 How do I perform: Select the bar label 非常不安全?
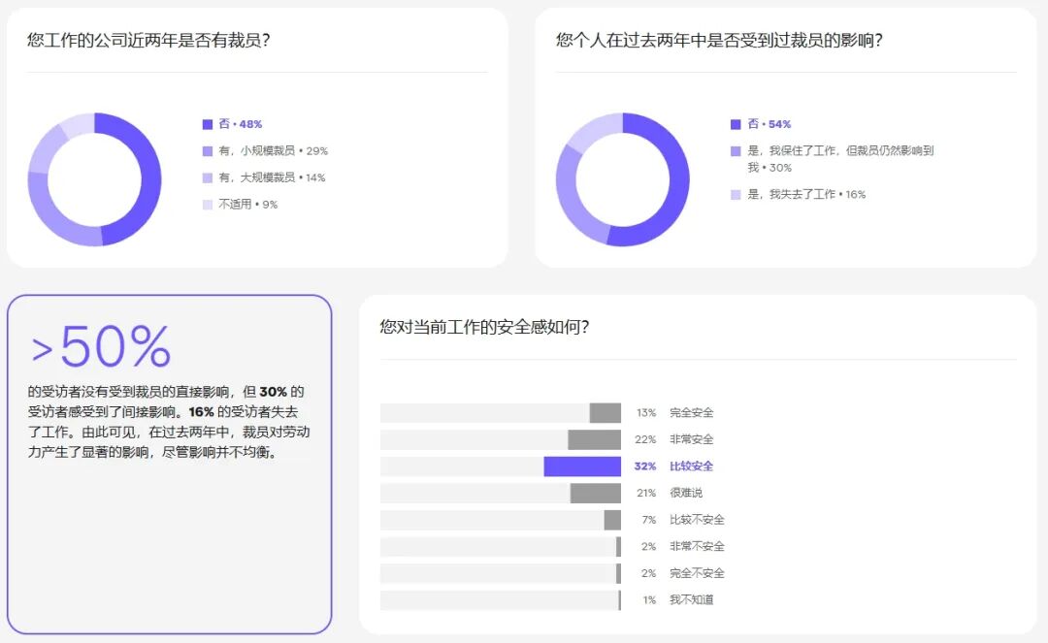pyautogui.click(x=697, y=546)
